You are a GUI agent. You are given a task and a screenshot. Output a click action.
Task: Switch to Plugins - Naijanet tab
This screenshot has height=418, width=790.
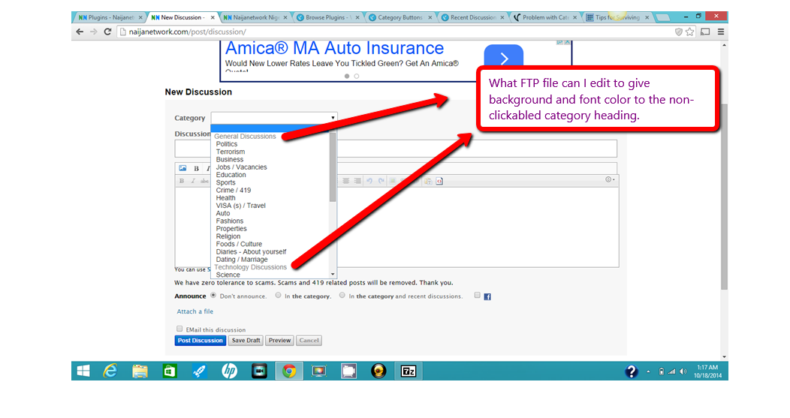110,17
